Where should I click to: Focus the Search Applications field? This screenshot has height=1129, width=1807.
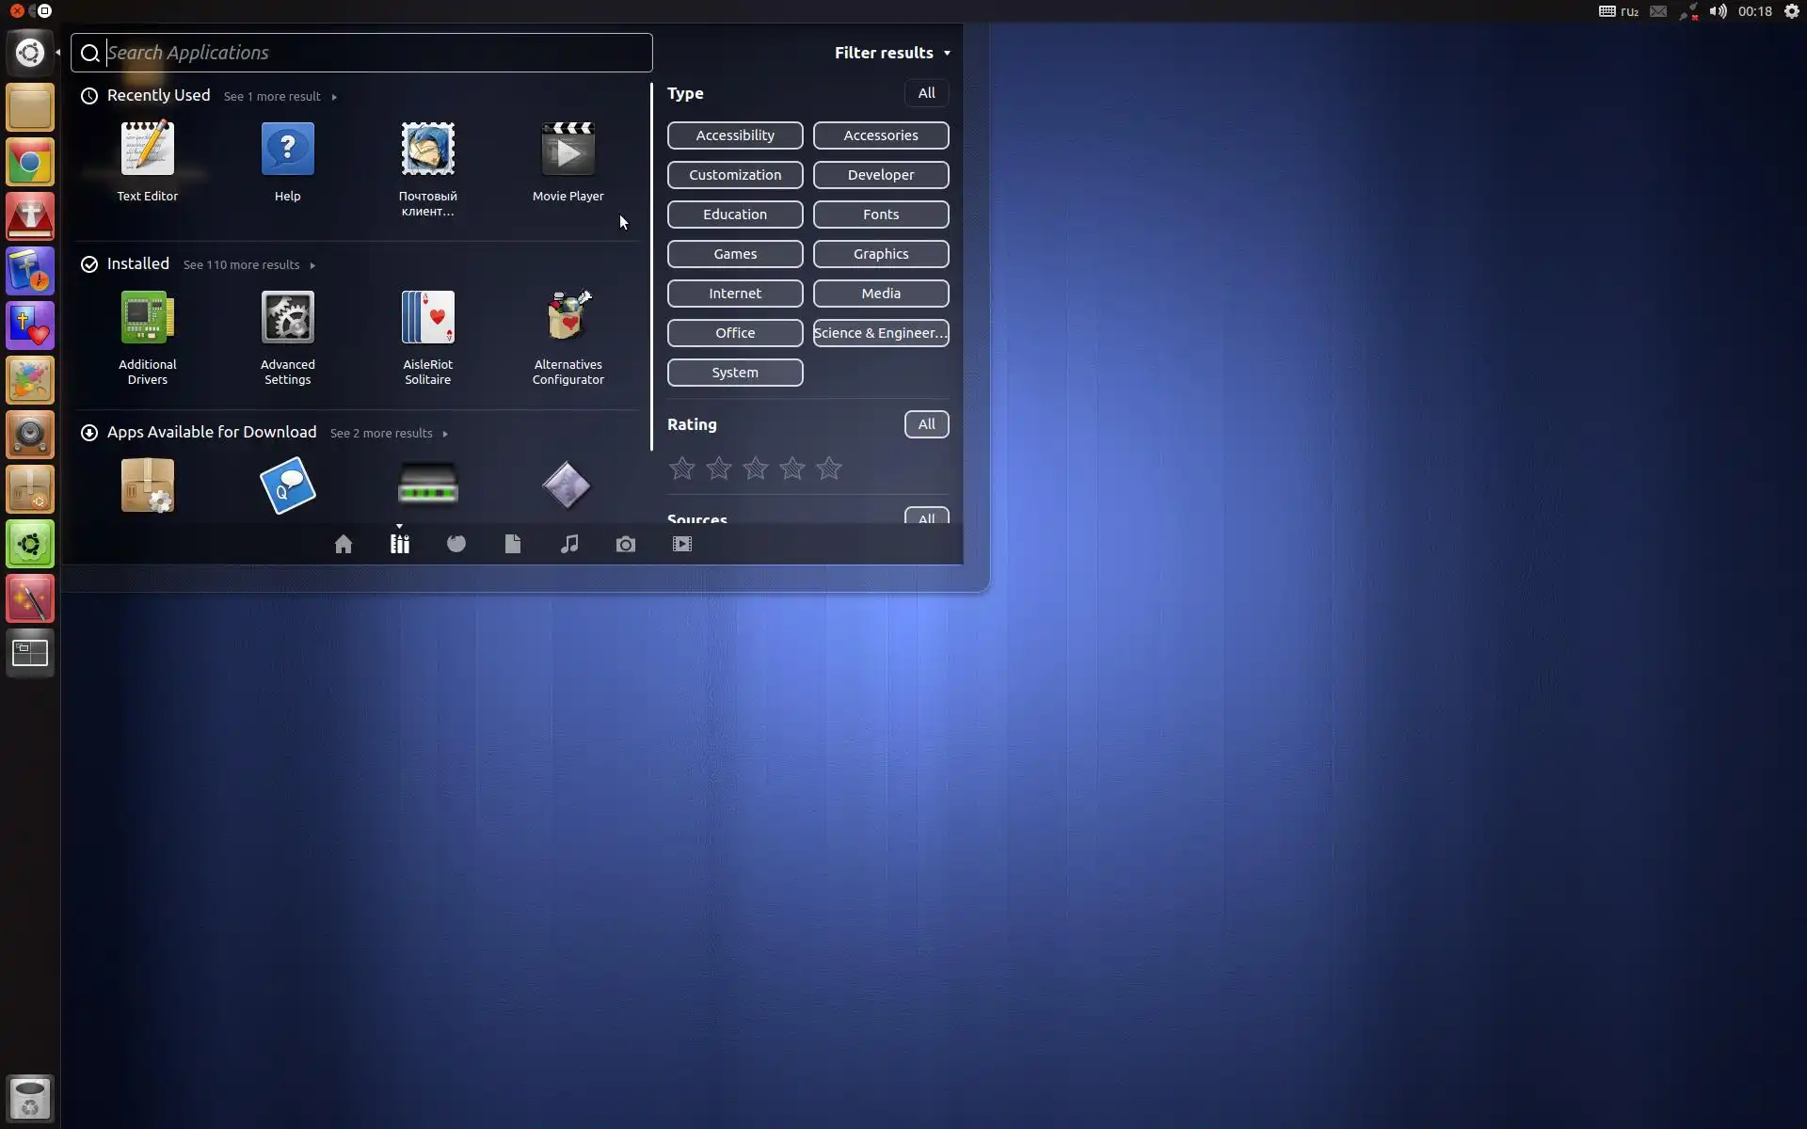[x=376, y=53]
